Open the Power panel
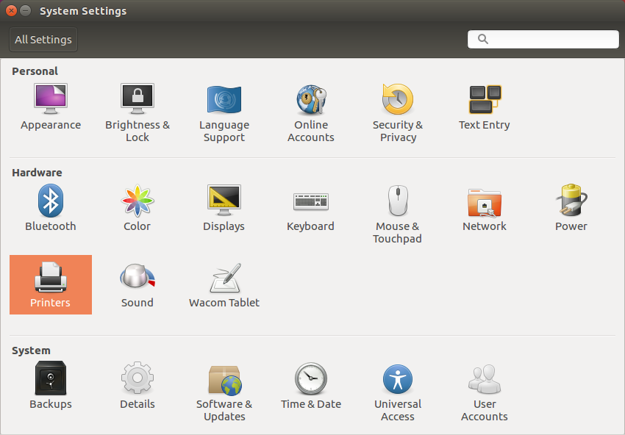The image size is (625, 435). pyautogui.click(x=571, y=208)
